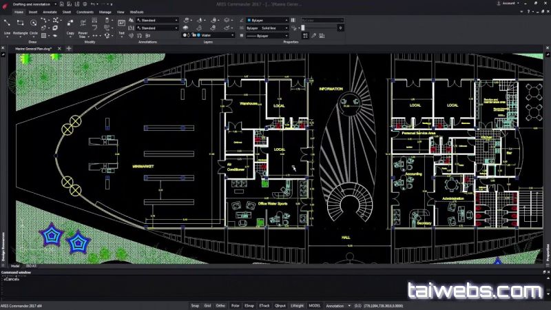Select the Text annotation tool
Image resolution: width=551 pixels, height=310 pixels.
(x=121, y=25)
